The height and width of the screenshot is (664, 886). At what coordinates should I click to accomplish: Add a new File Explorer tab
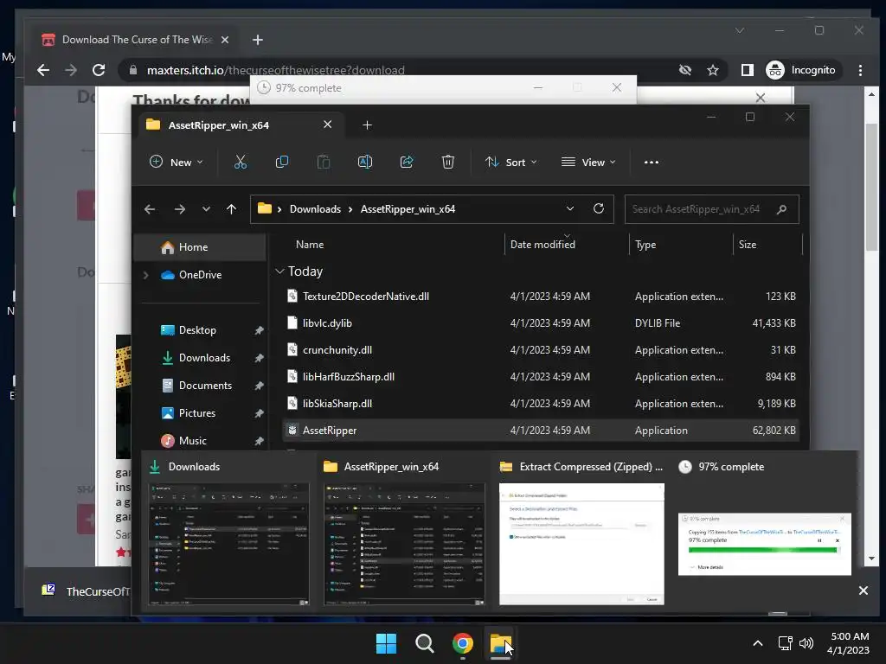(x=367, y=125)
